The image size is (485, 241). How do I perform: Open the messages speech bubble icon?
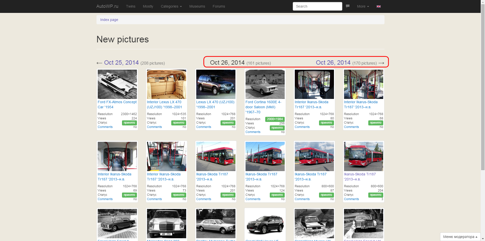point(348,6)
